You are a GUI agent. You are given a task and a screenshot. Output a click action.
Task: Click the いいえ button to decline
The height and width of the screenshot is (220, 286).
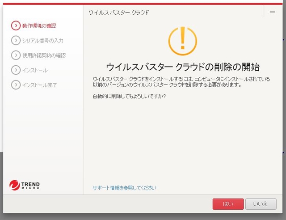(x=261, y=204)
